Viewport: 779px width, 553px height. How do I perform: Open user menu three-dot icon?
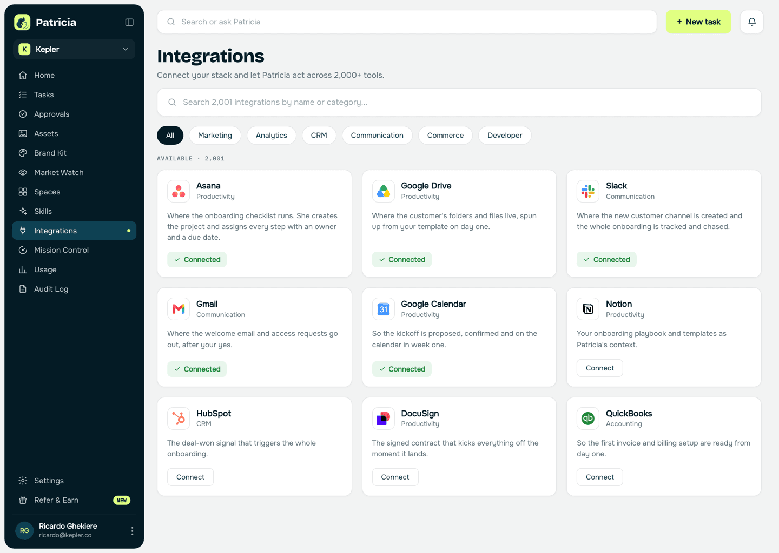click(x=132, y=531)
